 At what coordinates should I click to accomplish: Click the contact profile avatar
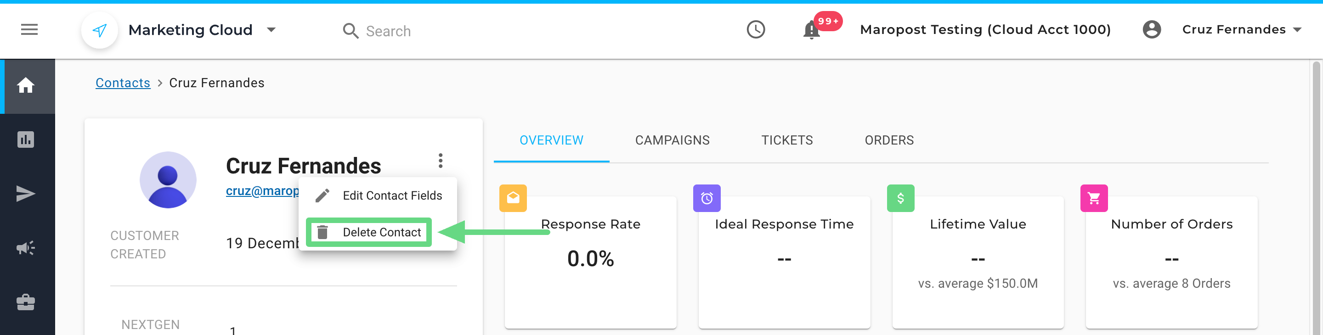tap(168, 179)
